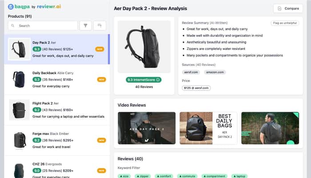
Task: Click the $125 @ aersf.com price chip
Action: coord(196,88)
